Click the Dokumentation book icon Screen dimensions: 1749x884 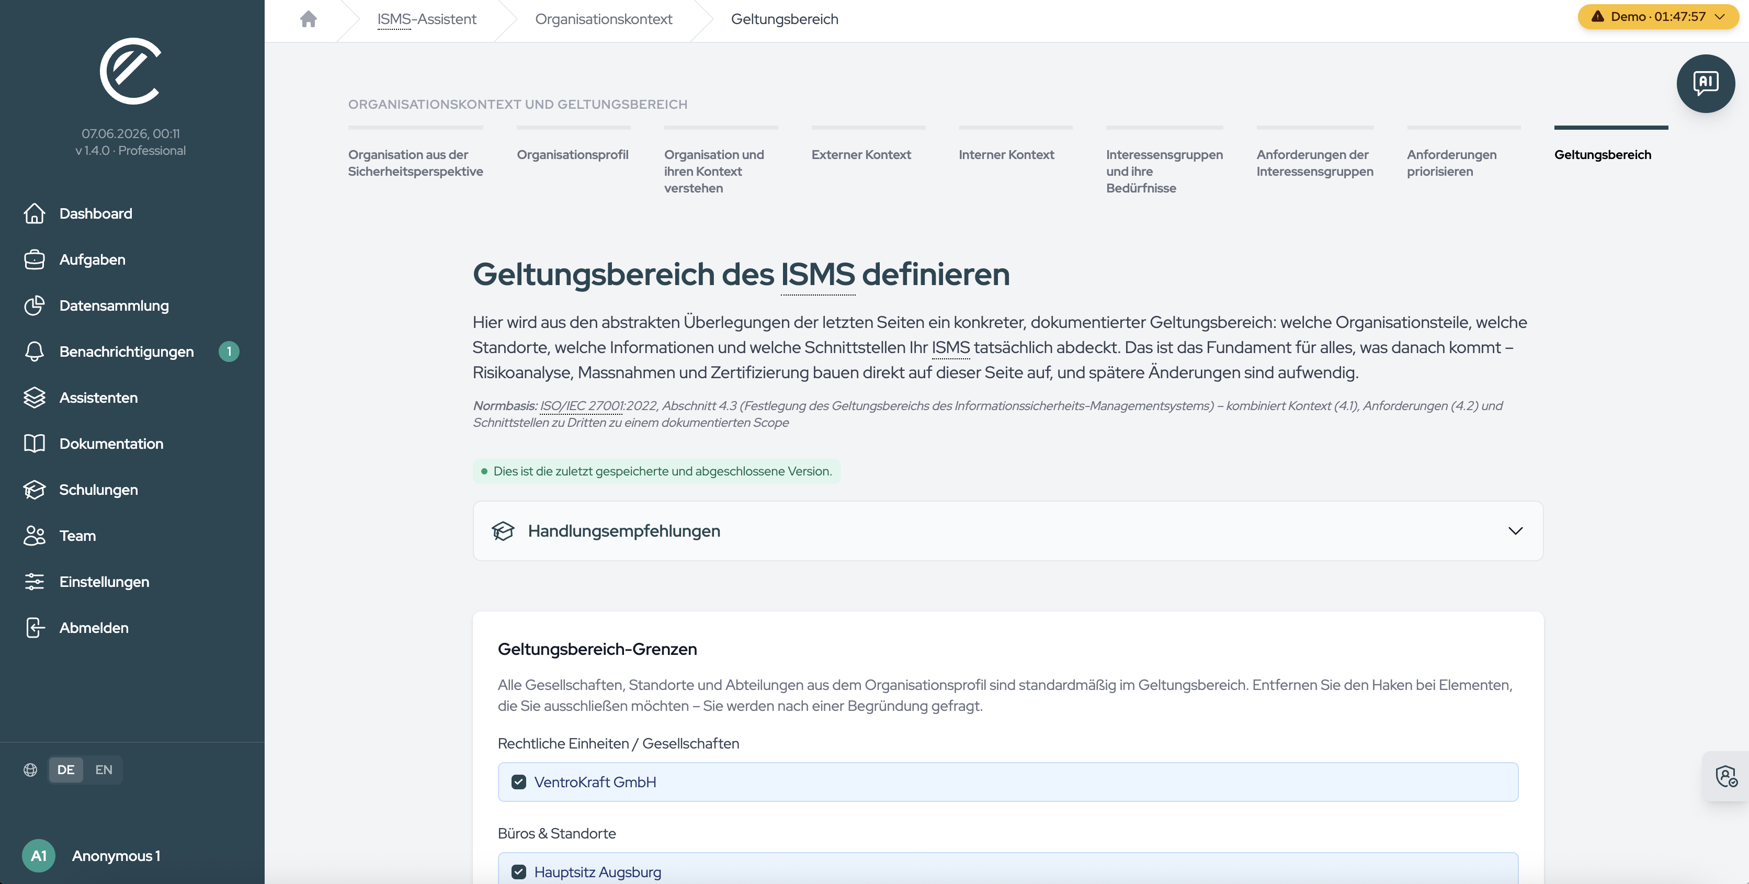click(x=35, y=444)
